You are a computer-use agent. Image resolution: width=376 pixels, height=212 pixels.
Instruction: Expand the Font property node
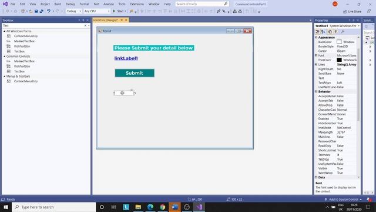click(316, 55)
